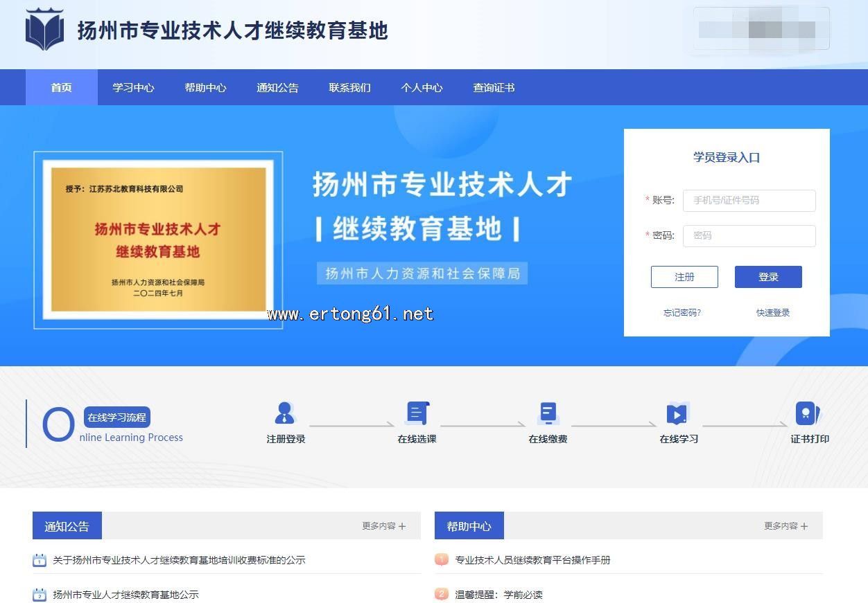
Task: Expand 更多内容 in 通知公告 section
Action: pyautogui.click(x=383, y=526)
